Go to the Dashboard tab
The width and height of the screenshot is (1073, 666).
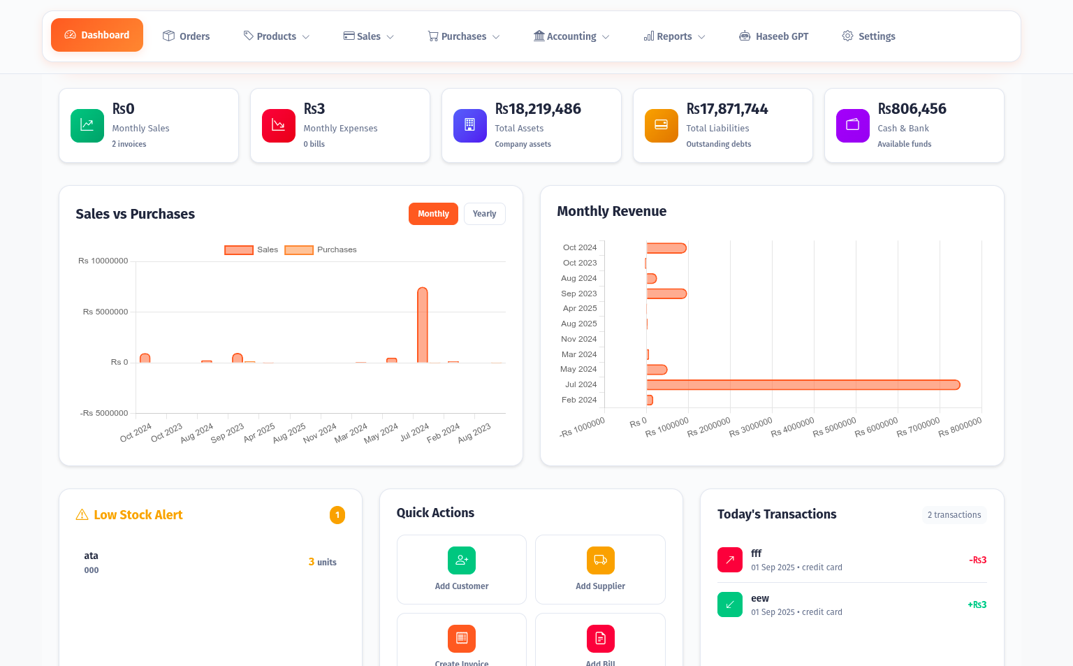coord(97,34)
